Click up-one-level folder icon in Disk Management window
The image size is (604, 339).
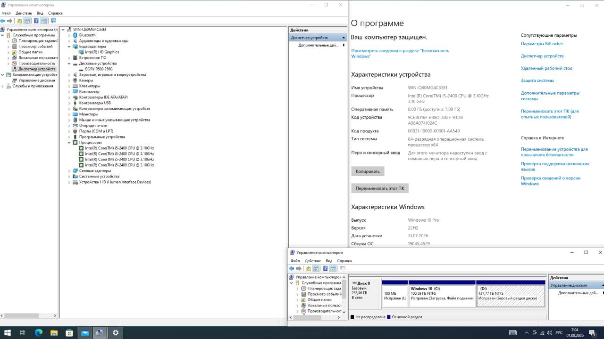pyautogui.click(x=309, y=268)
